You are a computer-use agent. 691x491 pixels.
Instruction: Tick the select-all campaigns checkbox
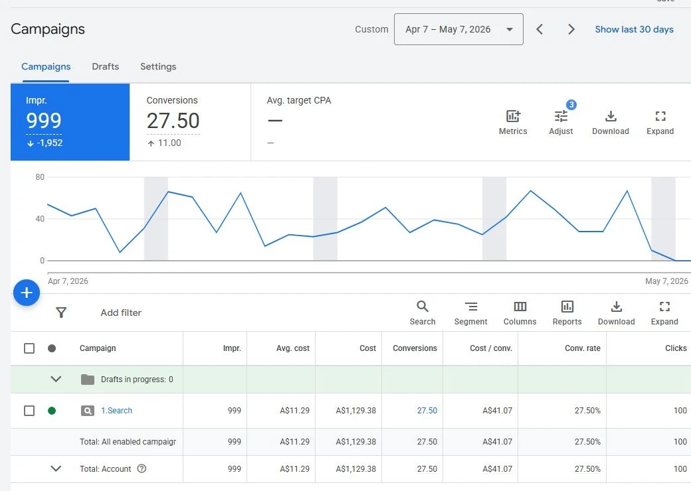tap(29, 348)
